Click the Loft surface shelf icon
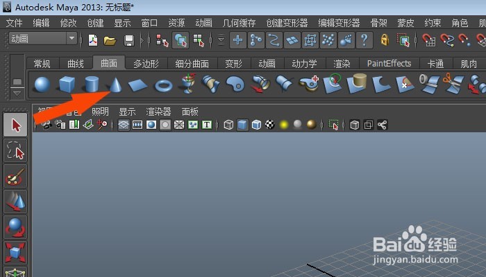486x277 pixels. (211, 84)
